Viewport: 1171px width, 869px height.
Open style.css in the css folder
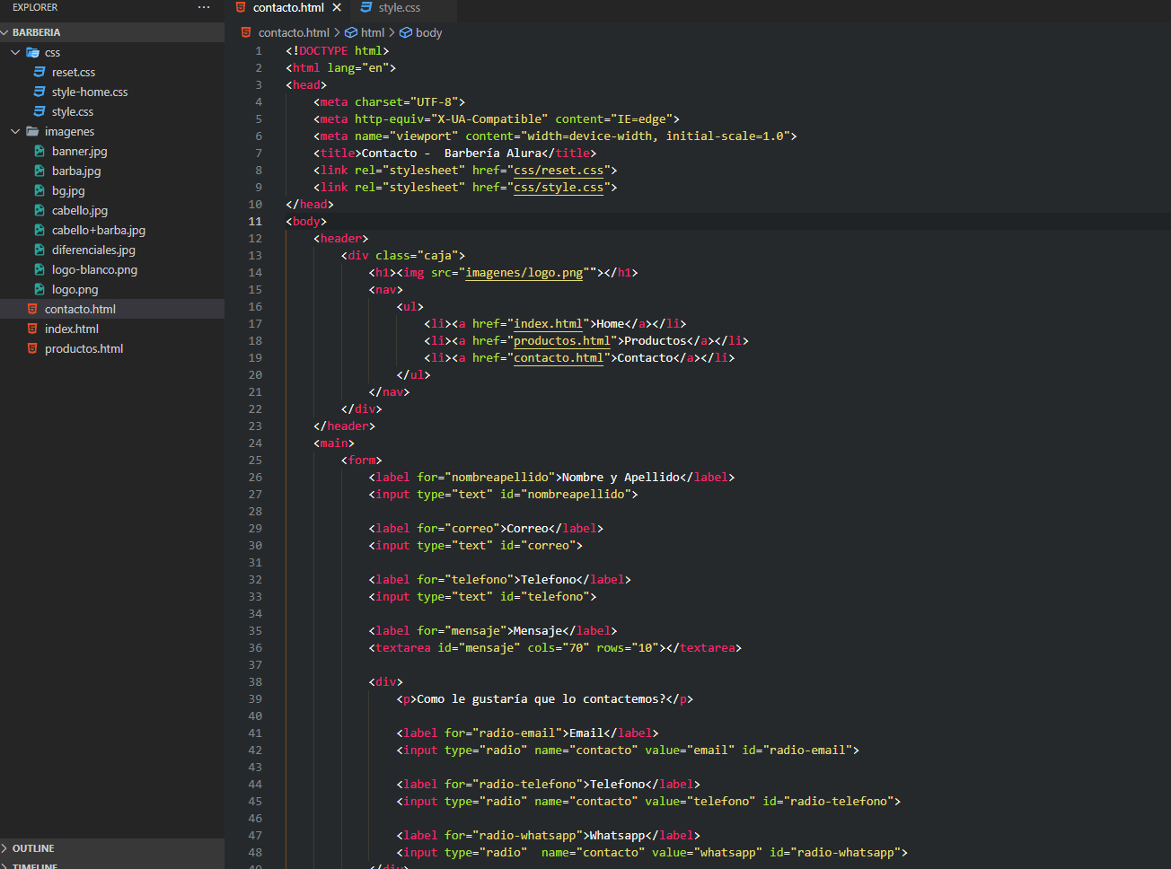(73, 111)
